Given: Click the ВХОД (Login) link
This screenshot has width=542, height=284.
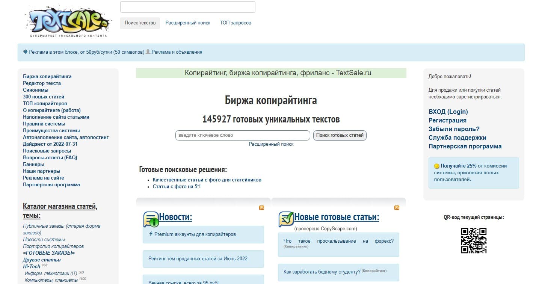Looking at the screenshot, I should [448, 112].
